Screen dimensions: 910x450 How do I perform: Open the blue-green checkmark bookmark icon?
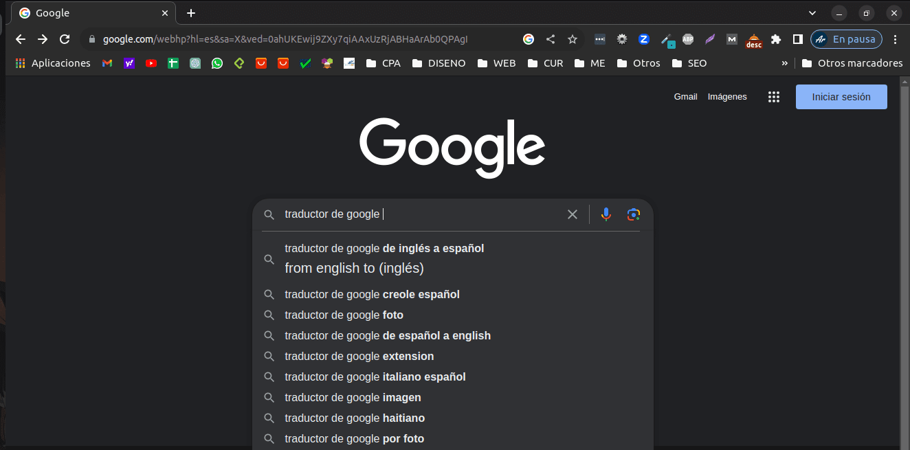305,63
